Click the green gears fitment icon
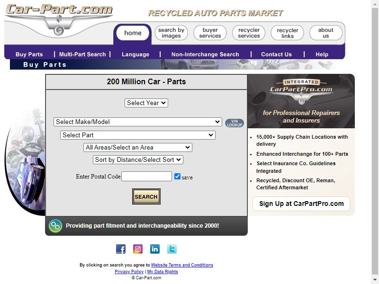 pos(55,226)
